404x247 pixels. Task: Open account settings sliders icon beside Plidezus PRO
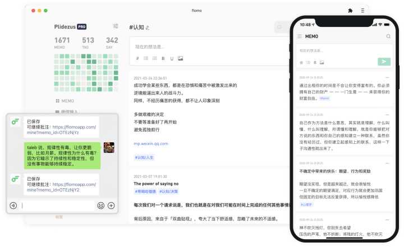[116, 26]
